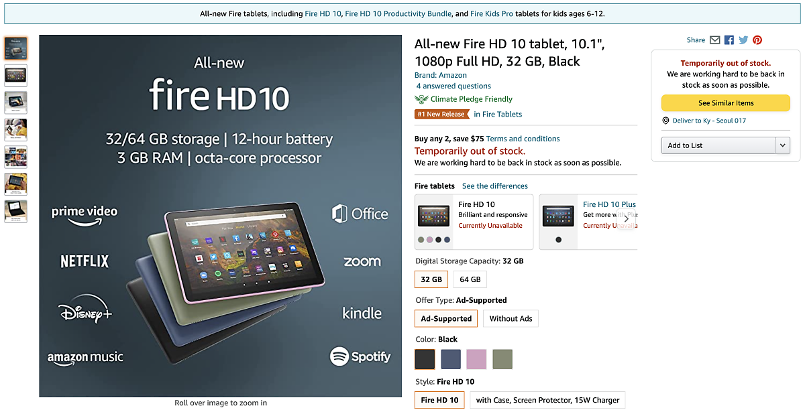This screenshot has width=805, height=412.
Task: Click the #1 New Release badge
Action: coord(442,114)
